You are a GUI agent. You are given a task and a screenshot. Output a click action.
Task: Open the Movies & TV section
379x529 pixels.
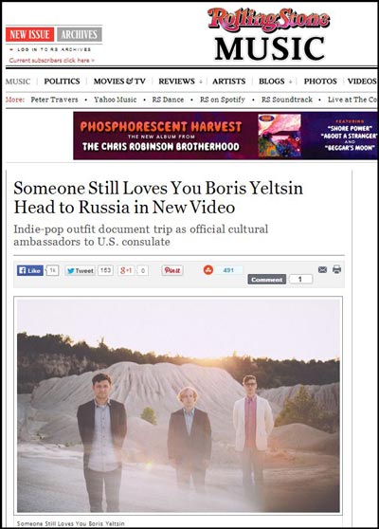pos(119,82)
